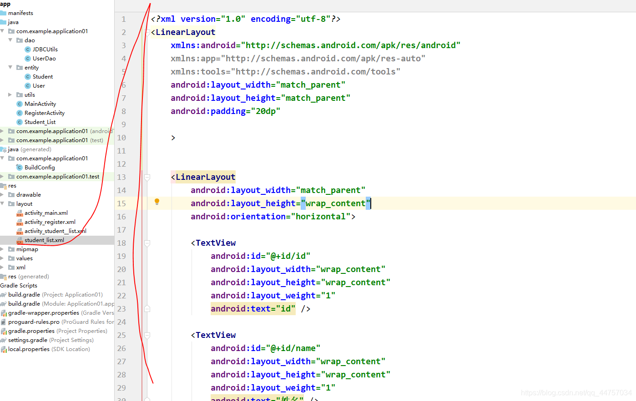Viewport: 636px width, 401px height.
Task: Fold the inner LinearLayout at line 13
Action: [x=147, y=177]
